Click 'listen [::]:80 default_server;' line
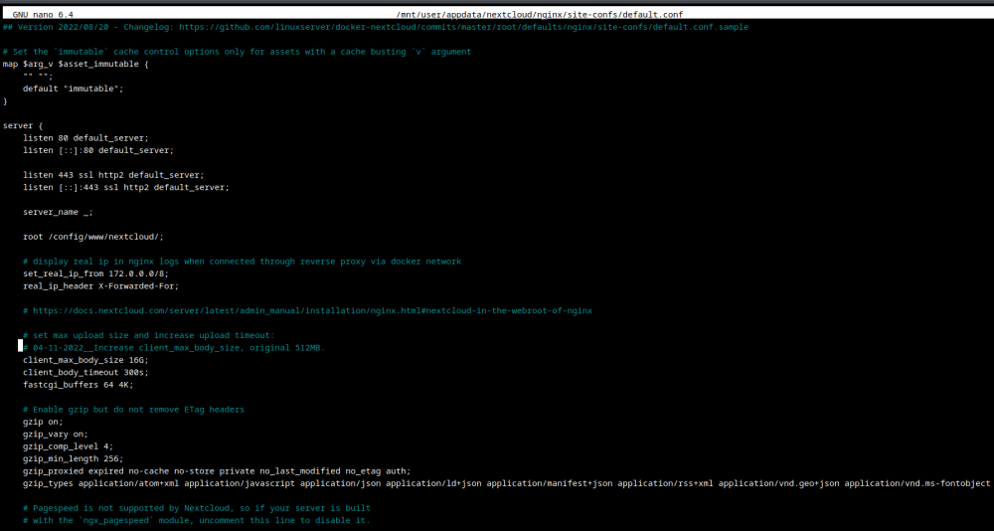The width and height of the screenshot is (994, 531). tap(98, 150)
